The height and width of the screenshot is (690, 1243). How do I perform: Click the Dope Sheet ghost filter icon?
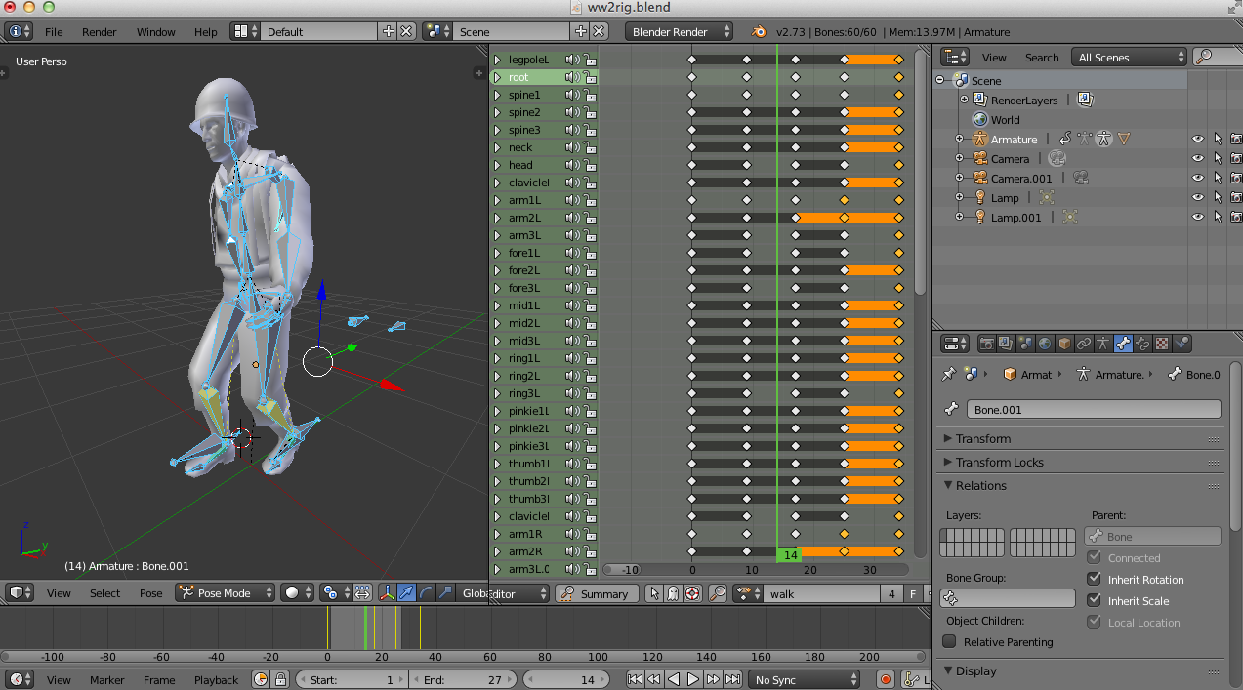pos(674,593)
